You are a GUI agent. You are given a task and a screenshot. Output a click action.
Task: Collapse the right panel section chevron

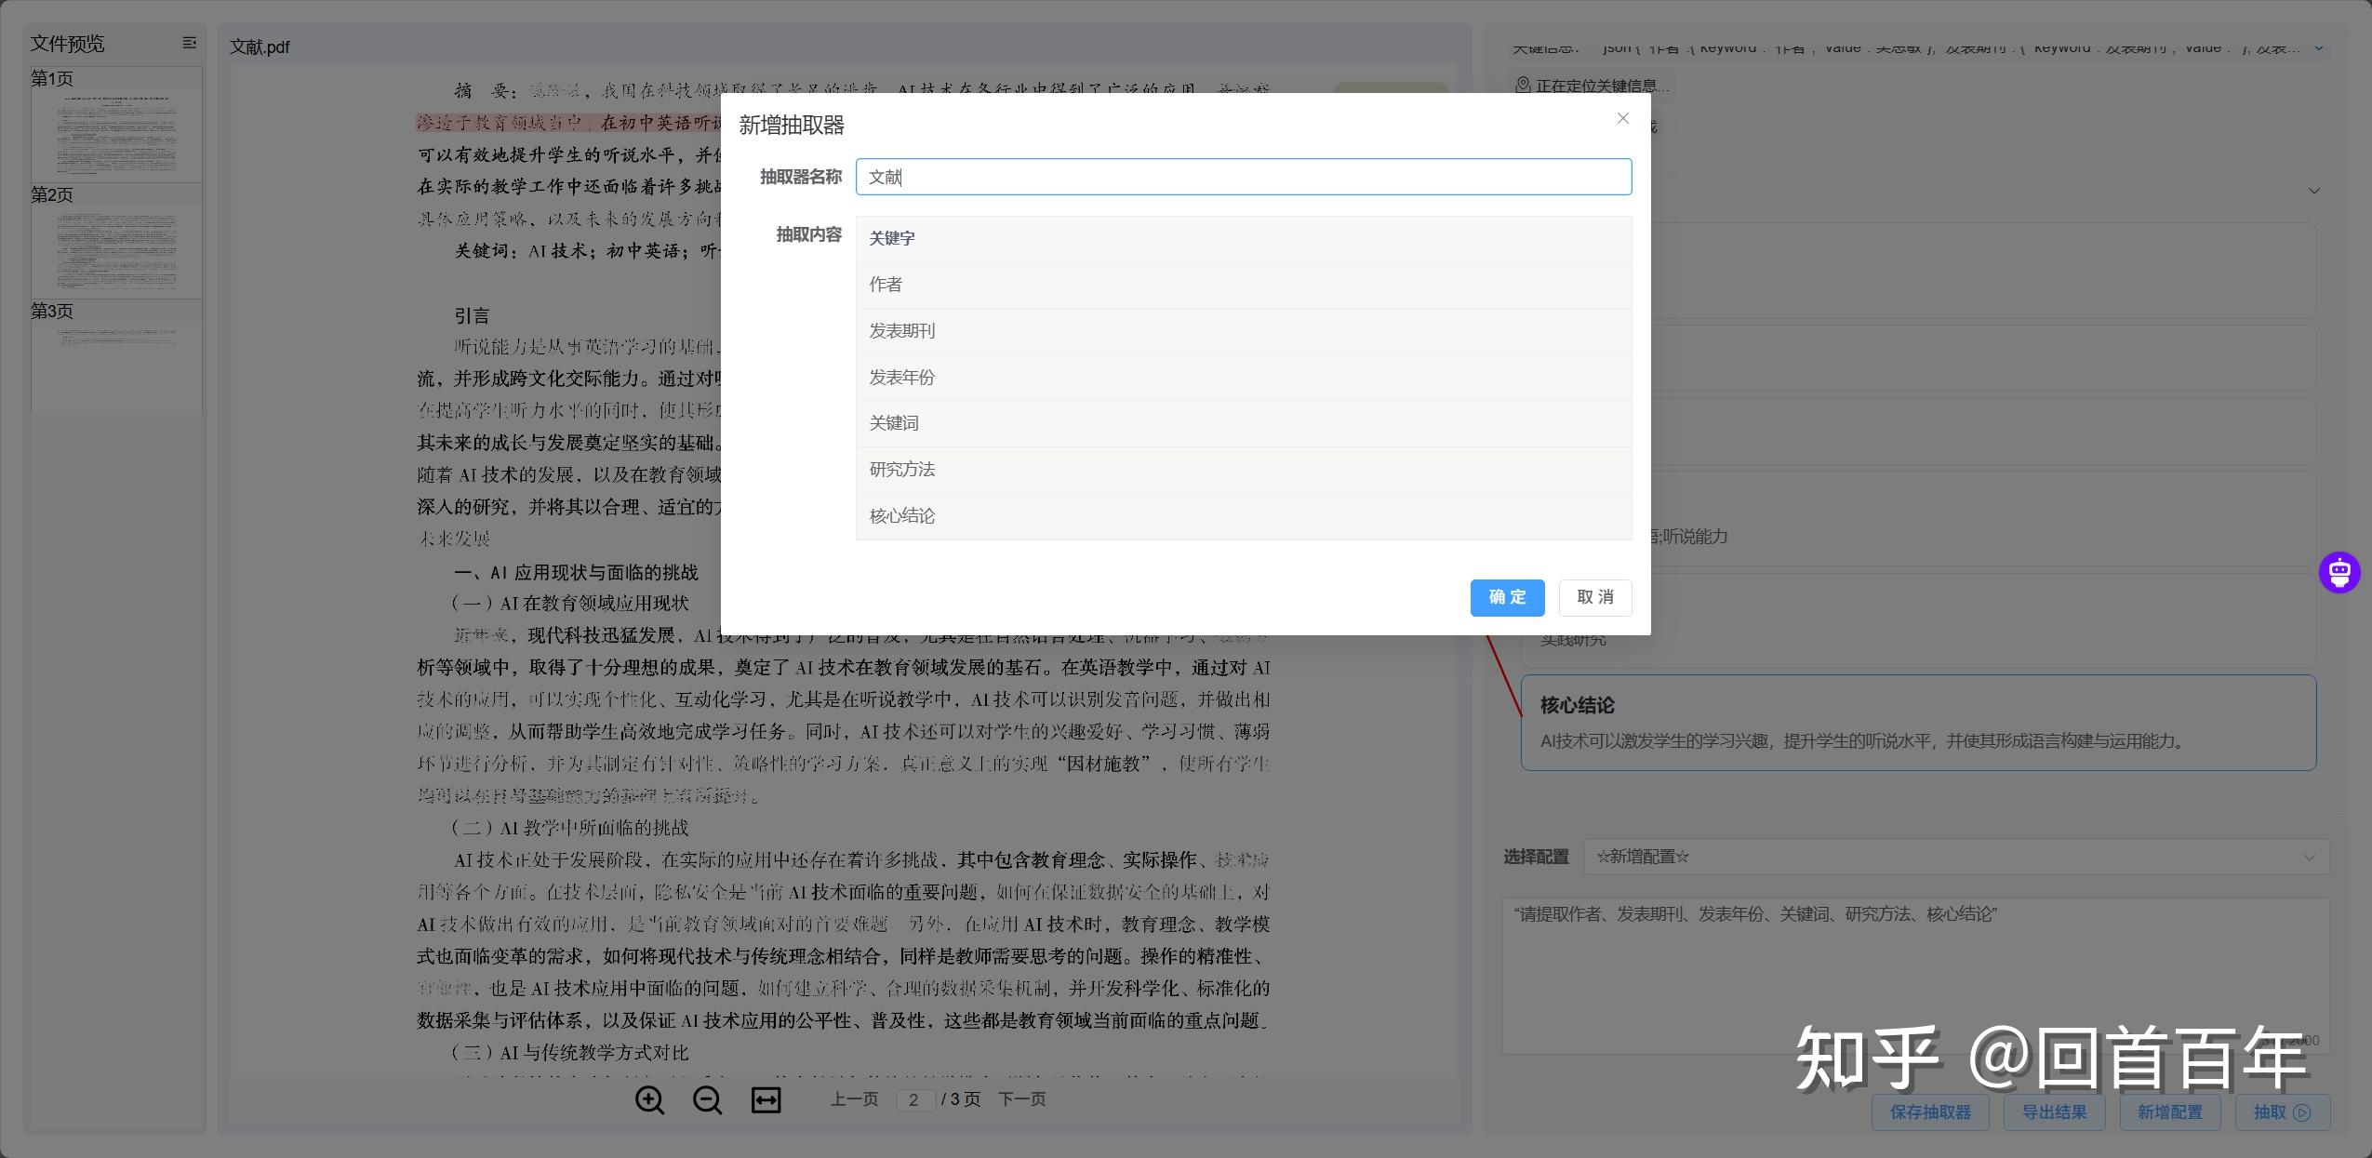pos(2313,191)
